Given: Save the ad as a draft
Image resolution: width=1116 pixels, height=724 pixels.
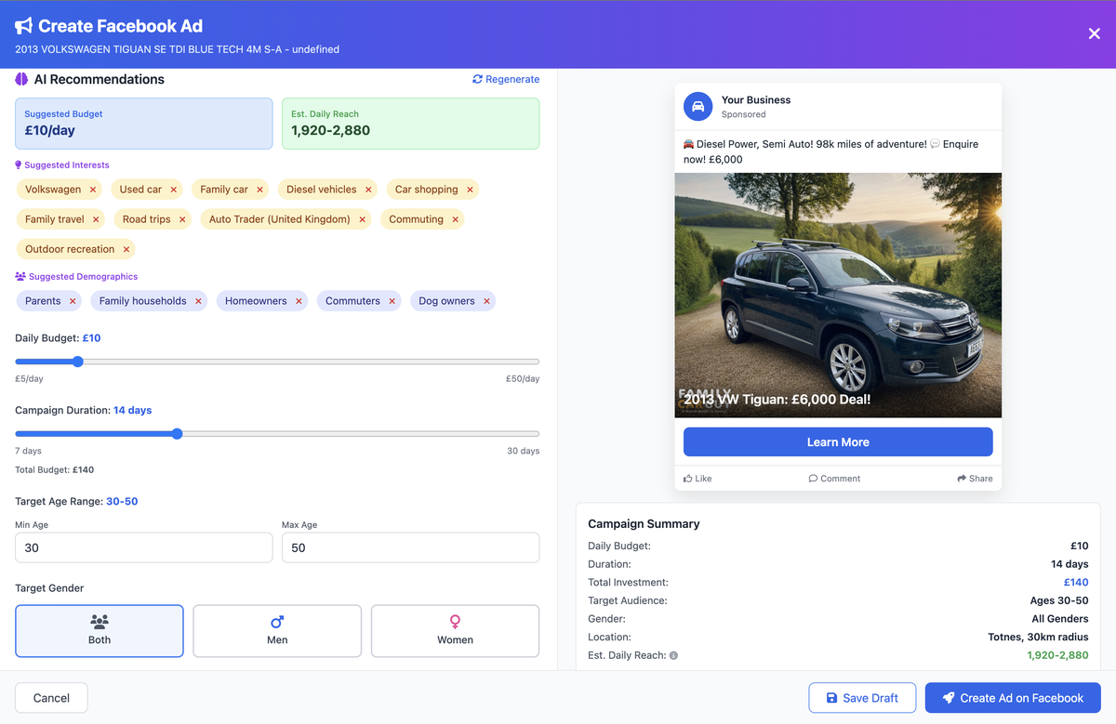Looking at the screenshot, I should point(862,697).
